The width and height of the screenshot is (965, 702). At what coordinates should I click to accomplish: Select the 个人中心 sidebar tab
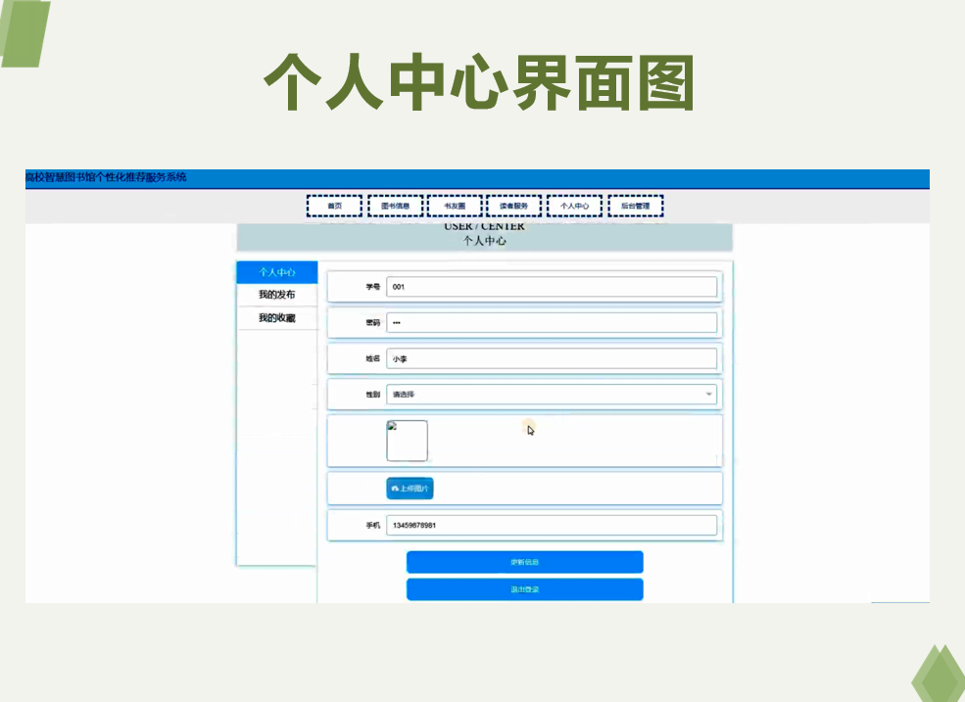point(277,272)
